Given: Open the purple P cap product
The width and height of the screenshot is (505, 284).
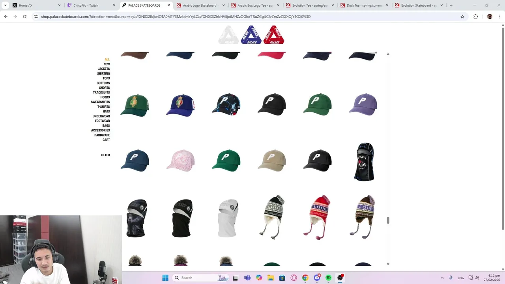Looking at the screenshot, I should 363,105.
